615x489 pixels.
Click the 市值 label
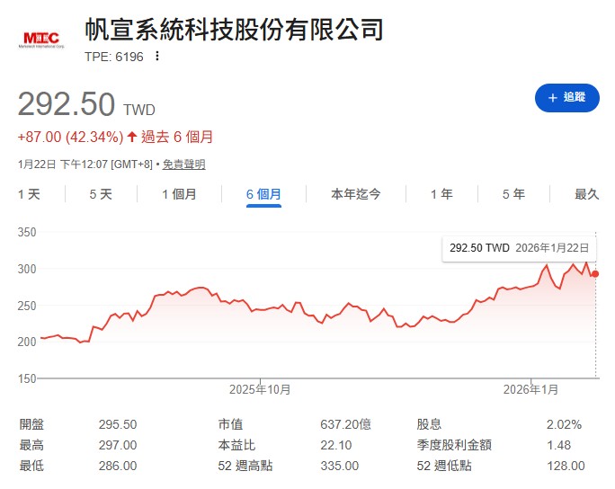click(230, 424)
